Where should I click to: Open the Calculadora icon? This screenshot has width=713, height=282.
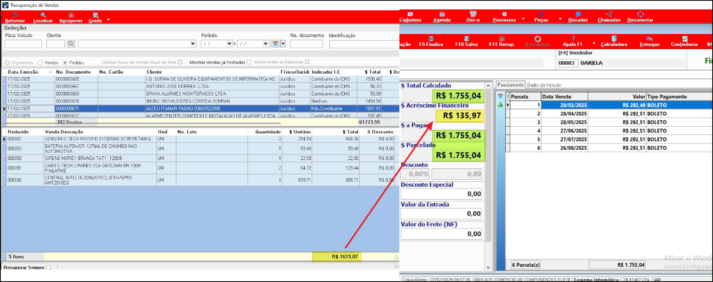(x=614, y=38)
